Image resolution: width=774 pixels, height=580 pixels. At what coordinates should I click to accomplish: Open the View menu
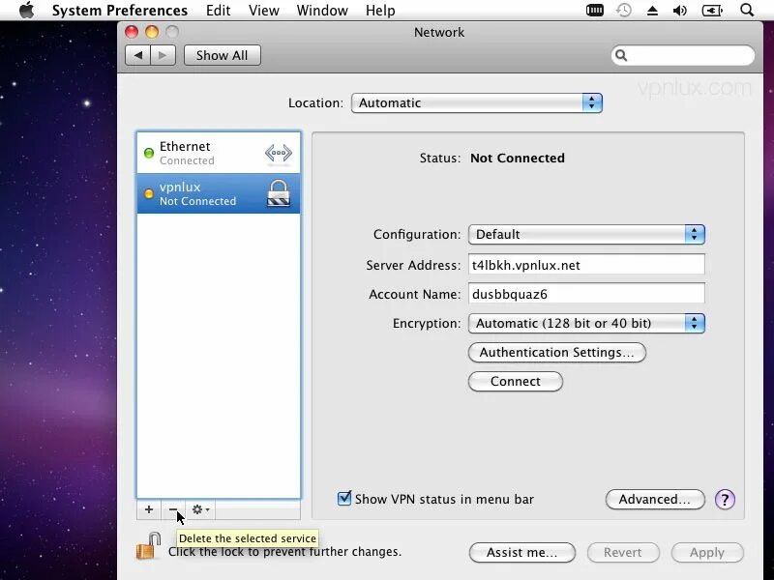point(263,11)
